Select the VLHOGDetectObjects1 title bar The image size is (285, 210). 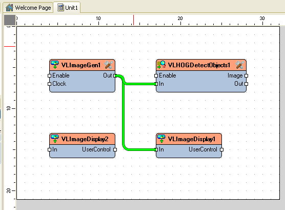tap(201, 65)
